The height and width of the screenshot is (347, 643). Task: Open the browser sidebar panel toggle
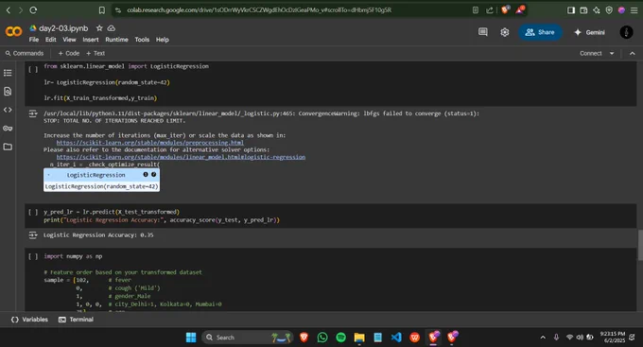pos(571,9)
